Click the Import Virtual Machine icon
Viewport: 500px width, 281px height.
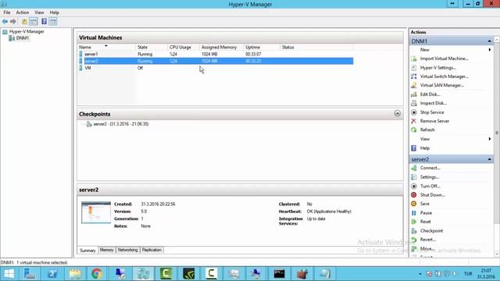(x=414, y=59)
